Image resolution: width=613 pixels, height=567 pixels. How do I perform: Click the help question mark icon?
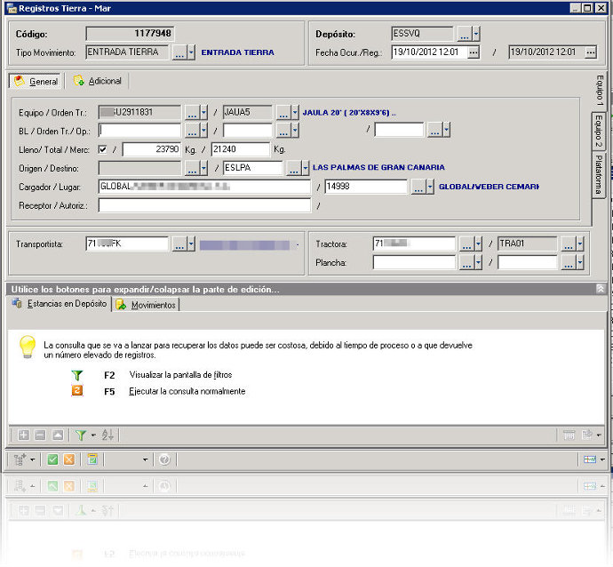[164, 459]
